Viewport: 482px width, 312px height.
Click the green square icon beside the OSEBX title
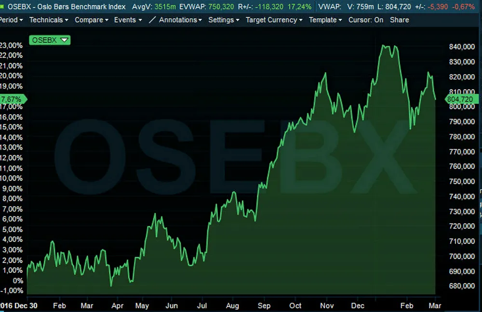point(2,7)
